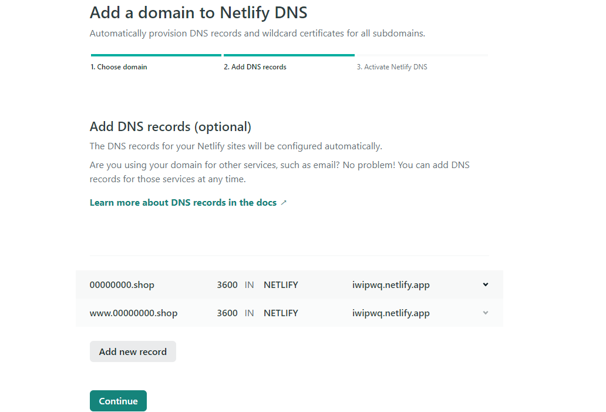Click the iwipwq.netlify.app value in first row

(390, 285)
